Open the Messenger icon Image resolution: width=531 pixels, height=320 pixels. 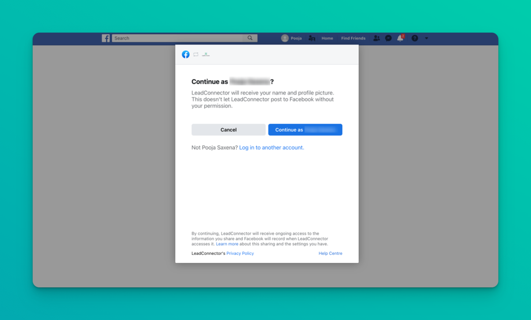coord(388,38)
